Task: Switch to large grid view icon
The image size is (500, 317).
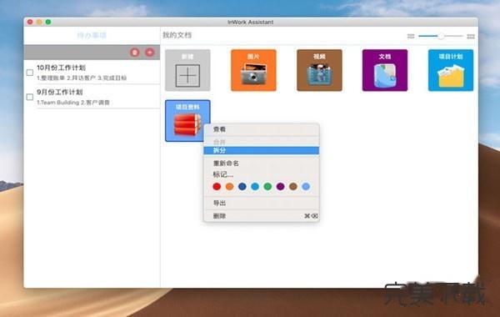Action: [x=471, y=37]
